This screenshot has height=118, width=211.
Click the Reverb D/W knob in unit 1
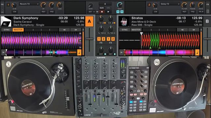click(14, 5)
